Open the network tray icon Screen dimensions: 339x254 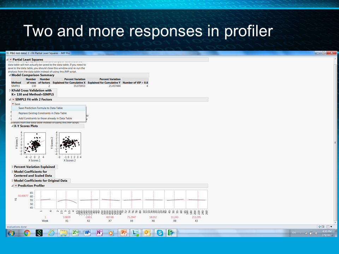pyautogui.click(x=306, y=233)
